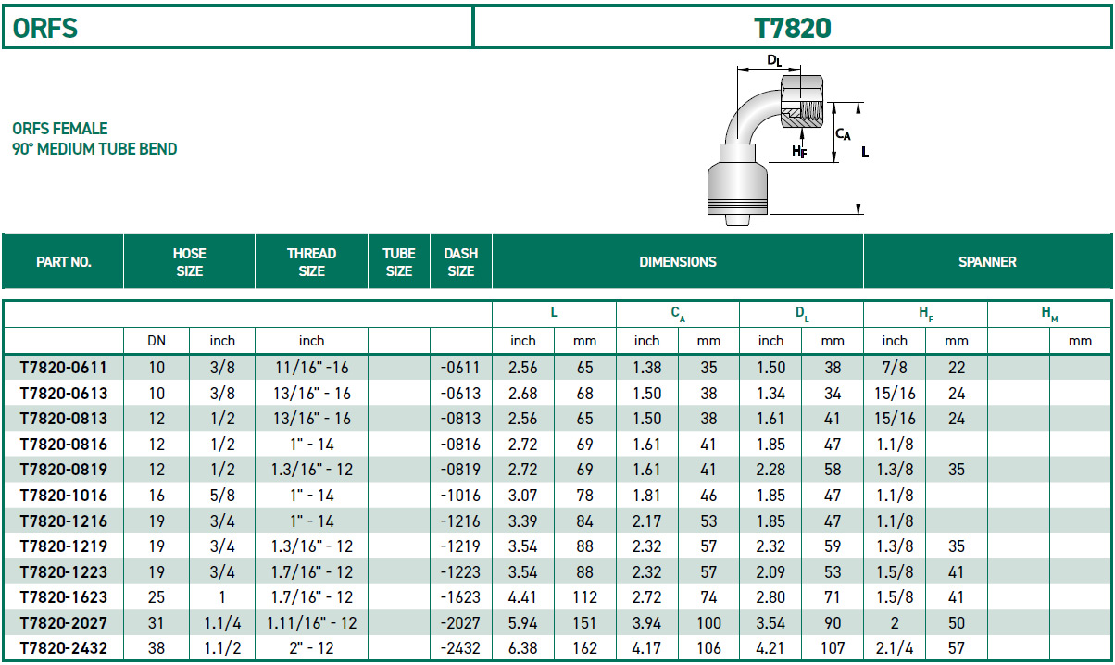1115x665 pixels.
Task: Click DL inch value 2.80
Action: point(770,597)
